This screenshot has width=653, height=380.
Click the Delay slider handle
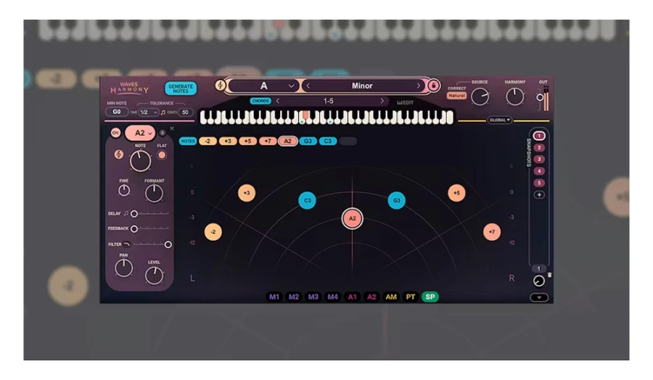pyautogui.click(x=134, y=213)
